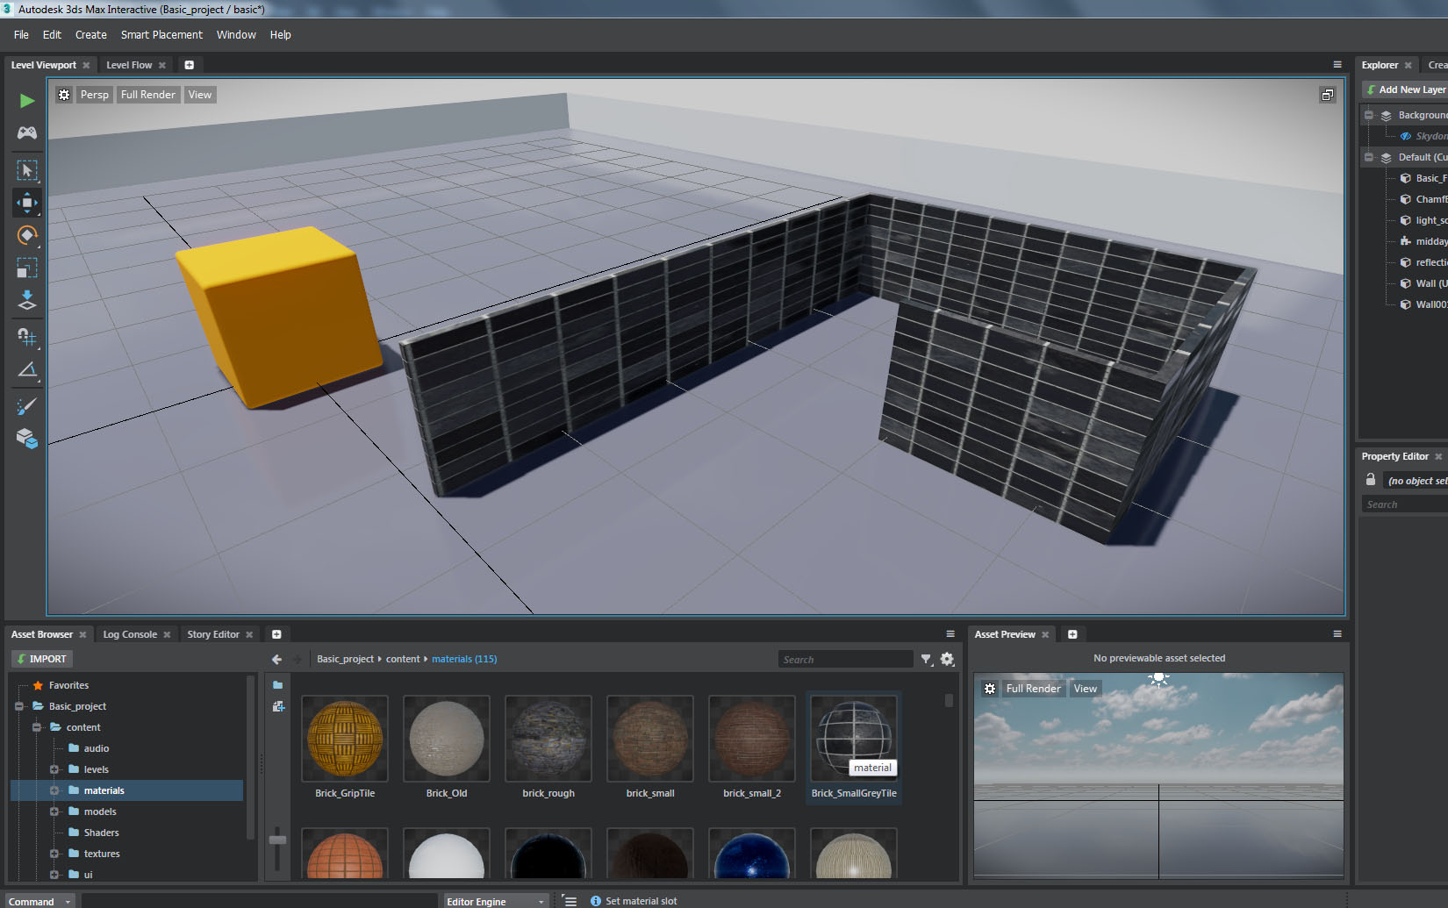Viewport: 1448px width, 908px height.
Task: Click the Add New Layer button
Action: pyautogui.click(x=1403, y=89)
